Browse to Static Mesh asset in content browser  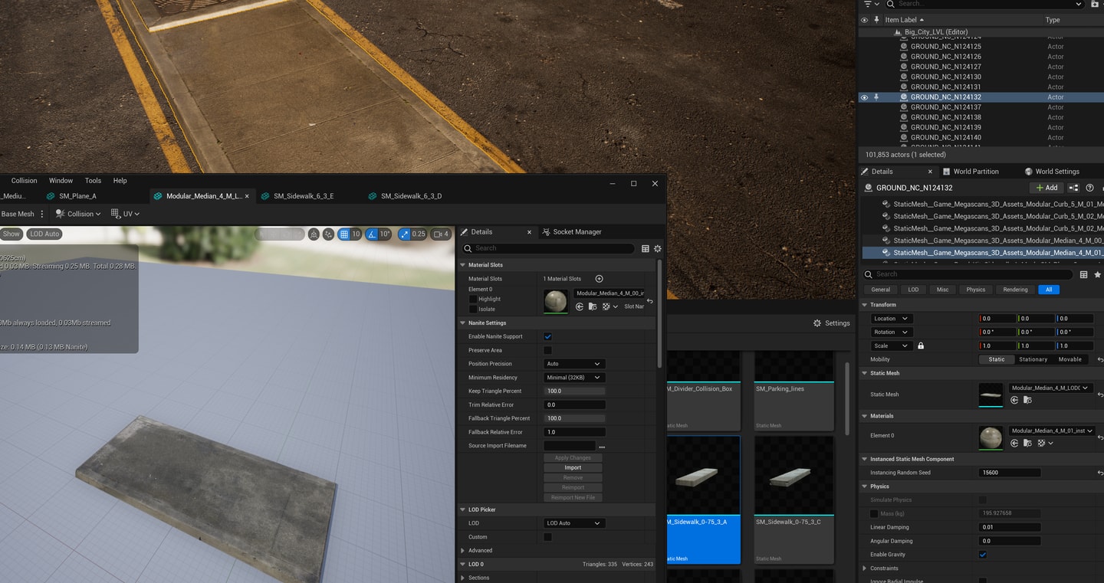pos(1027,400)
